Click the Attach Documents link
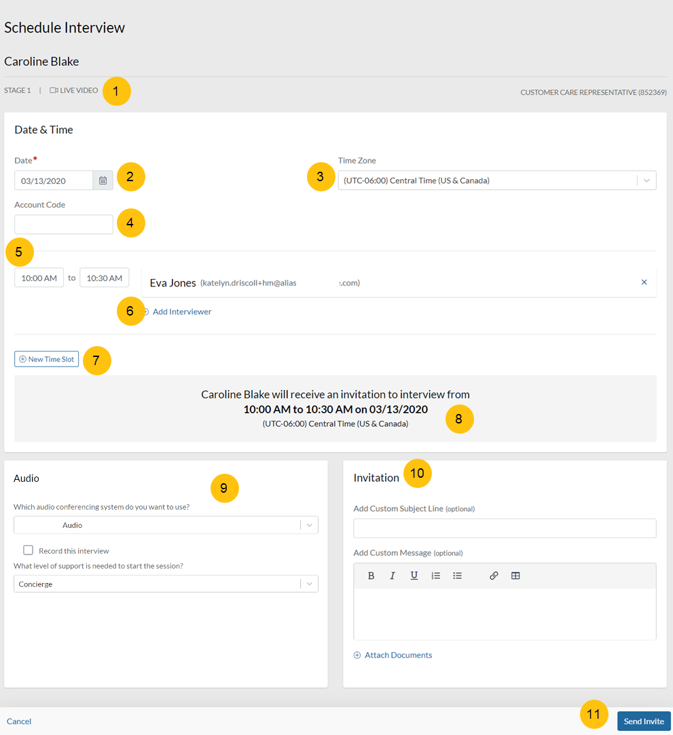The width and height of the screenshot is (673, 735). (x=397, y=655)
